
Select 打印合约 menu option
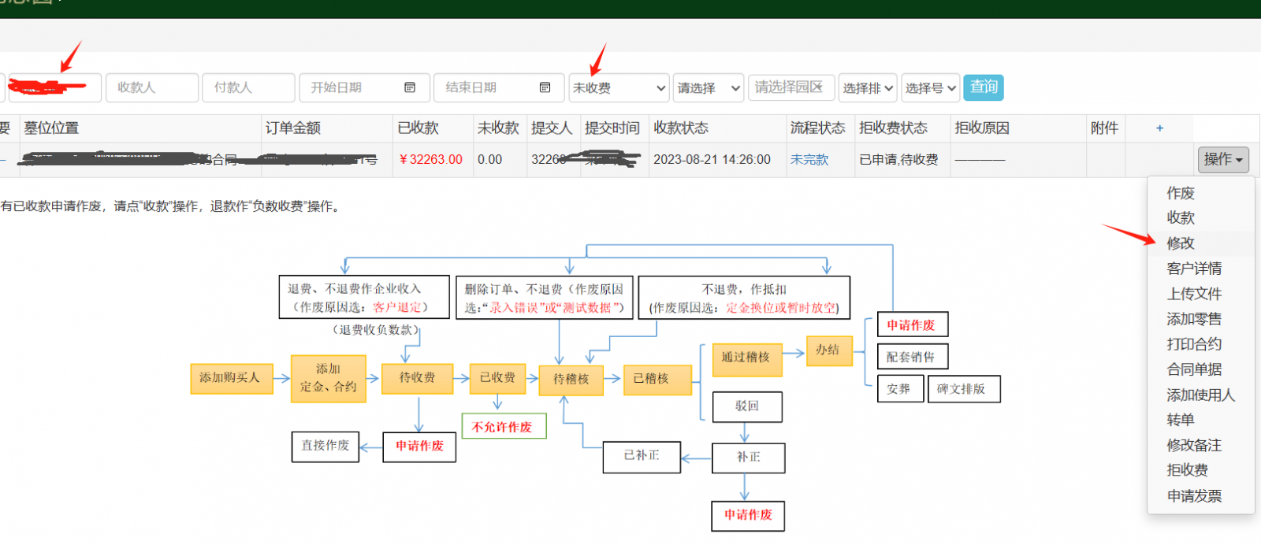click(1194, 344)
